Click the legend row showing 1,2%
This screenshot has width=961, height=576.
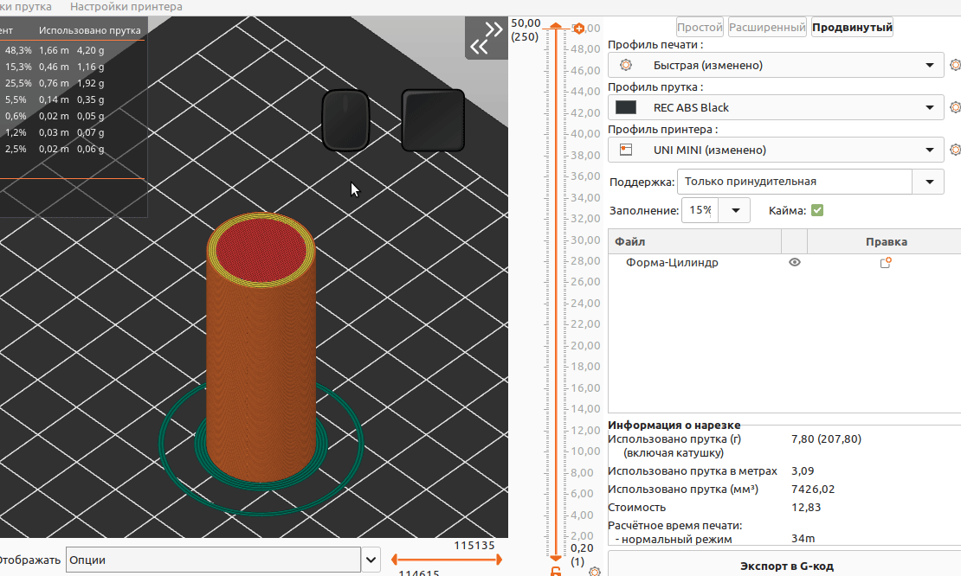tap(73, 132)
